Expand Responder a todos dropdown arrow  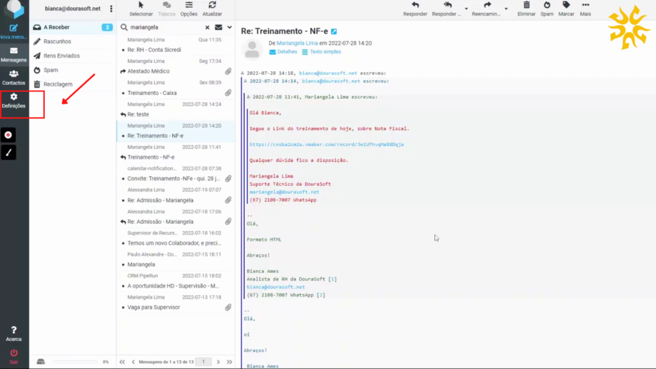coord(466,9)
